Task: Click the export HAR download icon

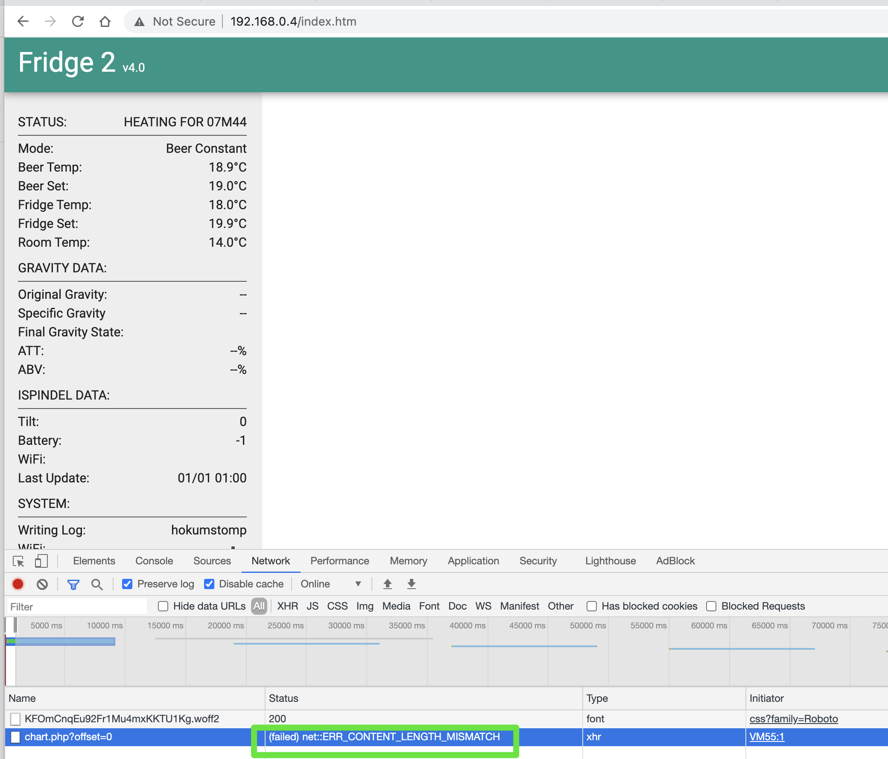Action: pyautogui.click(x=412, y=584)
